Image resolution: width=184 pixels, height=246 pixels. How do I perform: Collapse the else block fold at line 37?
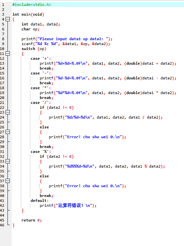pos(8,181)
